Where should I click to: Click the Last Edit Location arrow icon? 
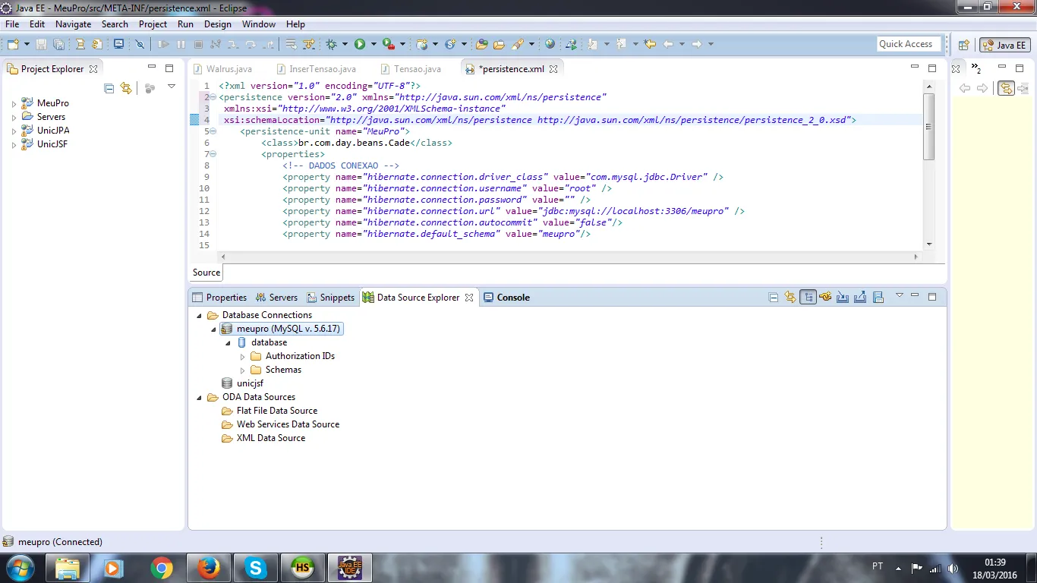tap(650, 45)
